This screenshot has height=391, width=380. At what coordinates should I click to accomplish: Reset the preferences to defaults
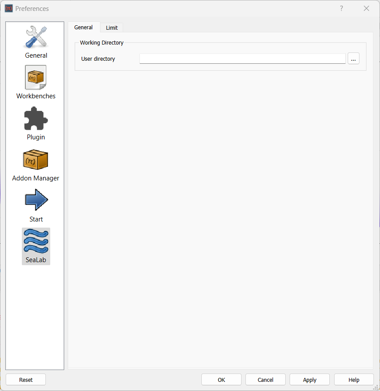(x=26, y=379)
